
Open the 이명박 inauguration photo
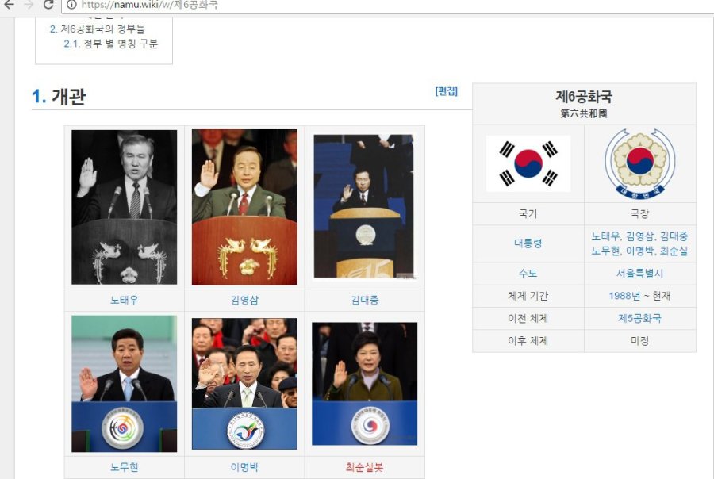[x=244, y=384]
